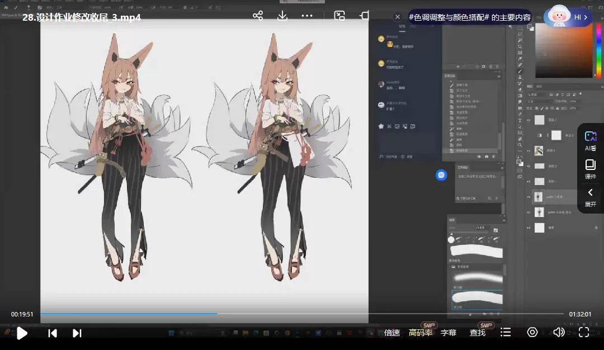Select the Zoom magnifier tool in Photoshop toolbar
Screen dimensions: 604x350
tap(520, 145)
